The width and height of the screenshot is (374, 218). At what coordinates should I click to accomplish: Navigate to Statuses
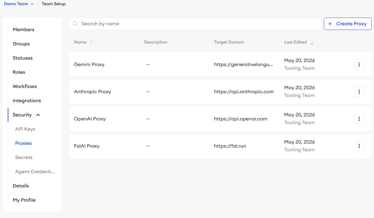[x=23, y=58]
